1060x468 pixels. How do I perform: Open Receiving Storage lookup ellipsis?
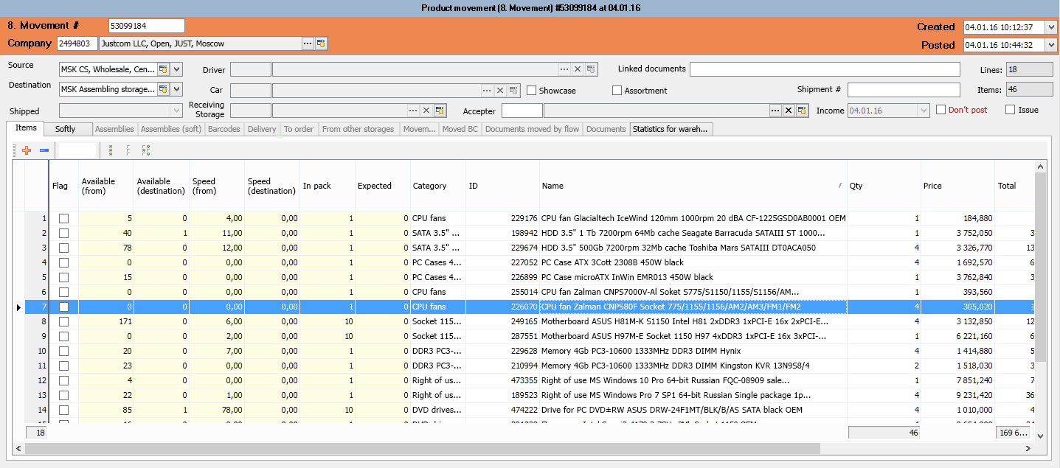tap(413, 111)
